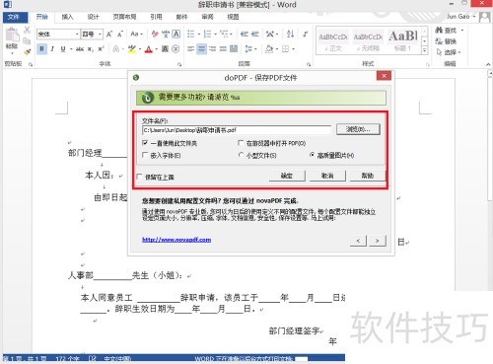Switch to the 设计 Design tab
Viewport: 493px width, 364px height.
(93, 17)
